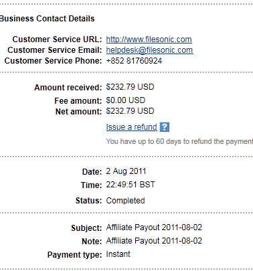The height and width of the screenshot is (271, 253).
Task: Click the Payment type value Instant
Action: point(118,254)
